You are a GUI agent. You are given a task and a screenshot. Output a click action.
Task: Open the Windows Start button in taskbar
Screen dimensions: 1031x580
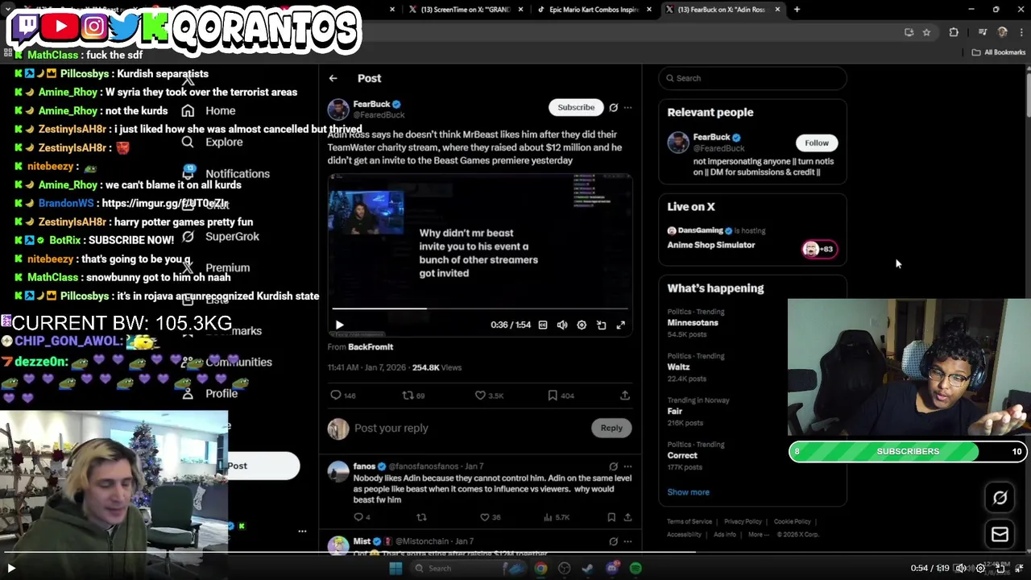click(395, 568)
